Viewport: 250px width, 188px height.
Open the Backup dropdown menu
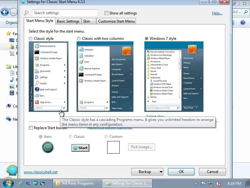click(147, 172)
